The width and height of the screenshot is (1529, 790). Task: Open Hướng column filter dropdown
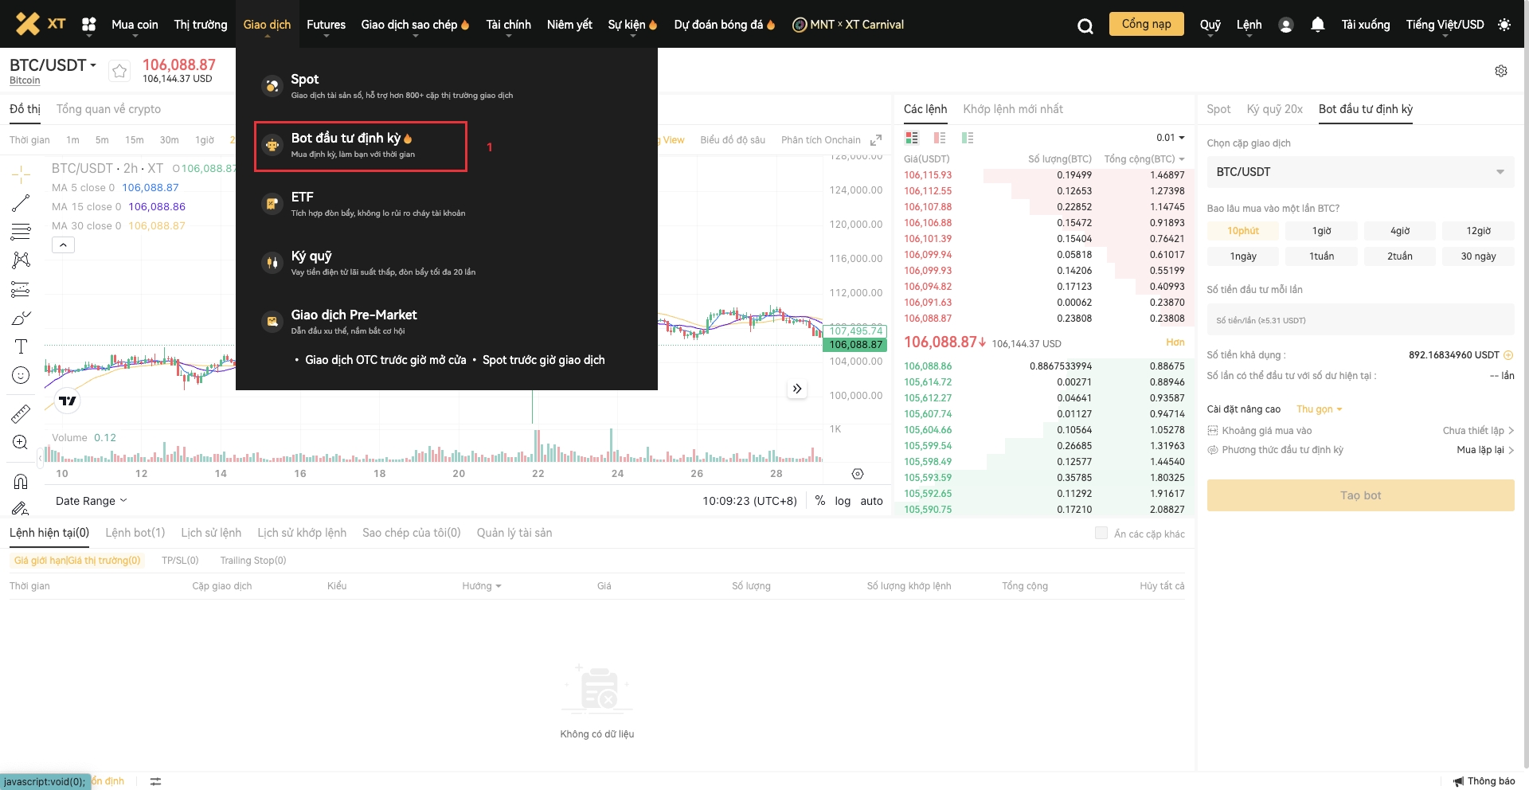[x=482, y=586]
